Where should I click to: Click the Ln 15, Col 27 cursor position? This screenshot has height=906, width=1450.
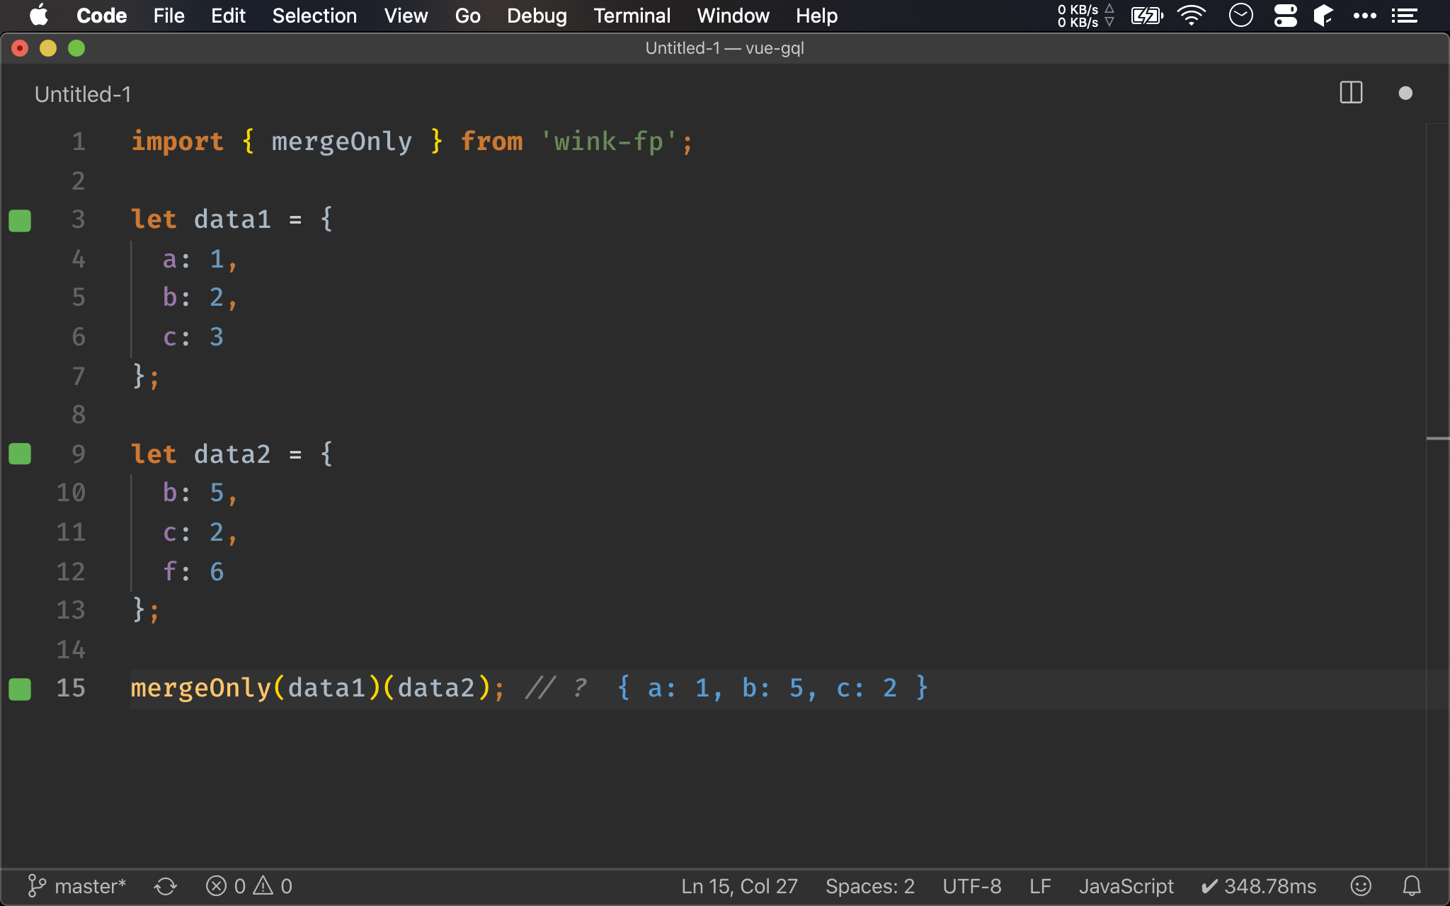point(739,886)
